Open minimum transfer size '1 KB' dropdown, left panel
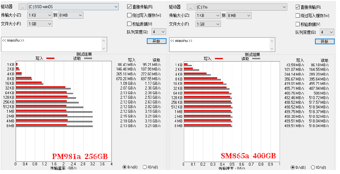The image size is (340, 174). (40, 15)
